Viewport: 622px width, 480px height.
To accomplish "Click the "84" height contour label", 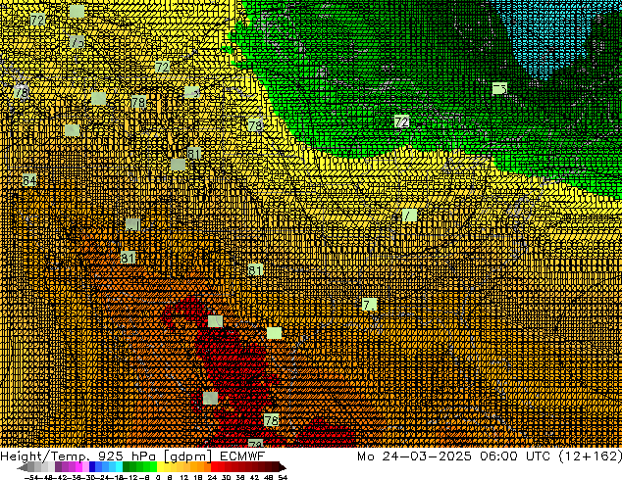I will tap(29, 180).
